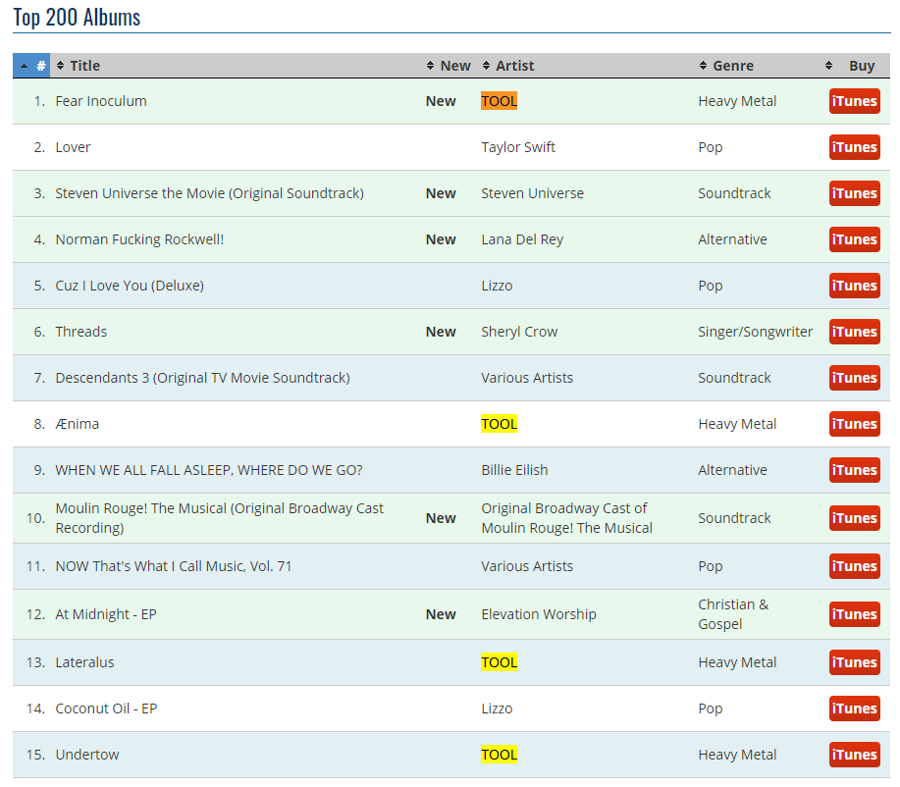Buy Moulin Rouge! The Musical on iTunes
This screenshot has width=900, height=787.
(854, 518)
